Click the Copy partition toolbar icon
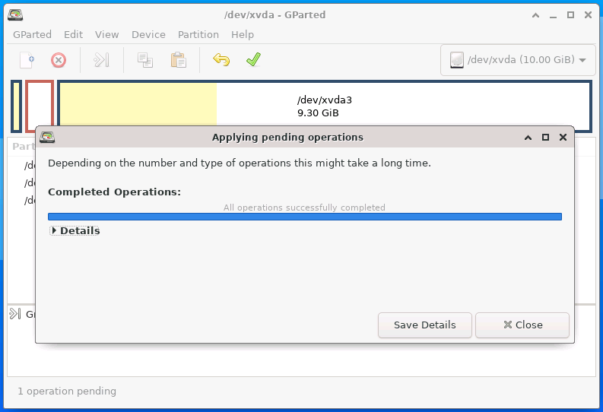 145,60
